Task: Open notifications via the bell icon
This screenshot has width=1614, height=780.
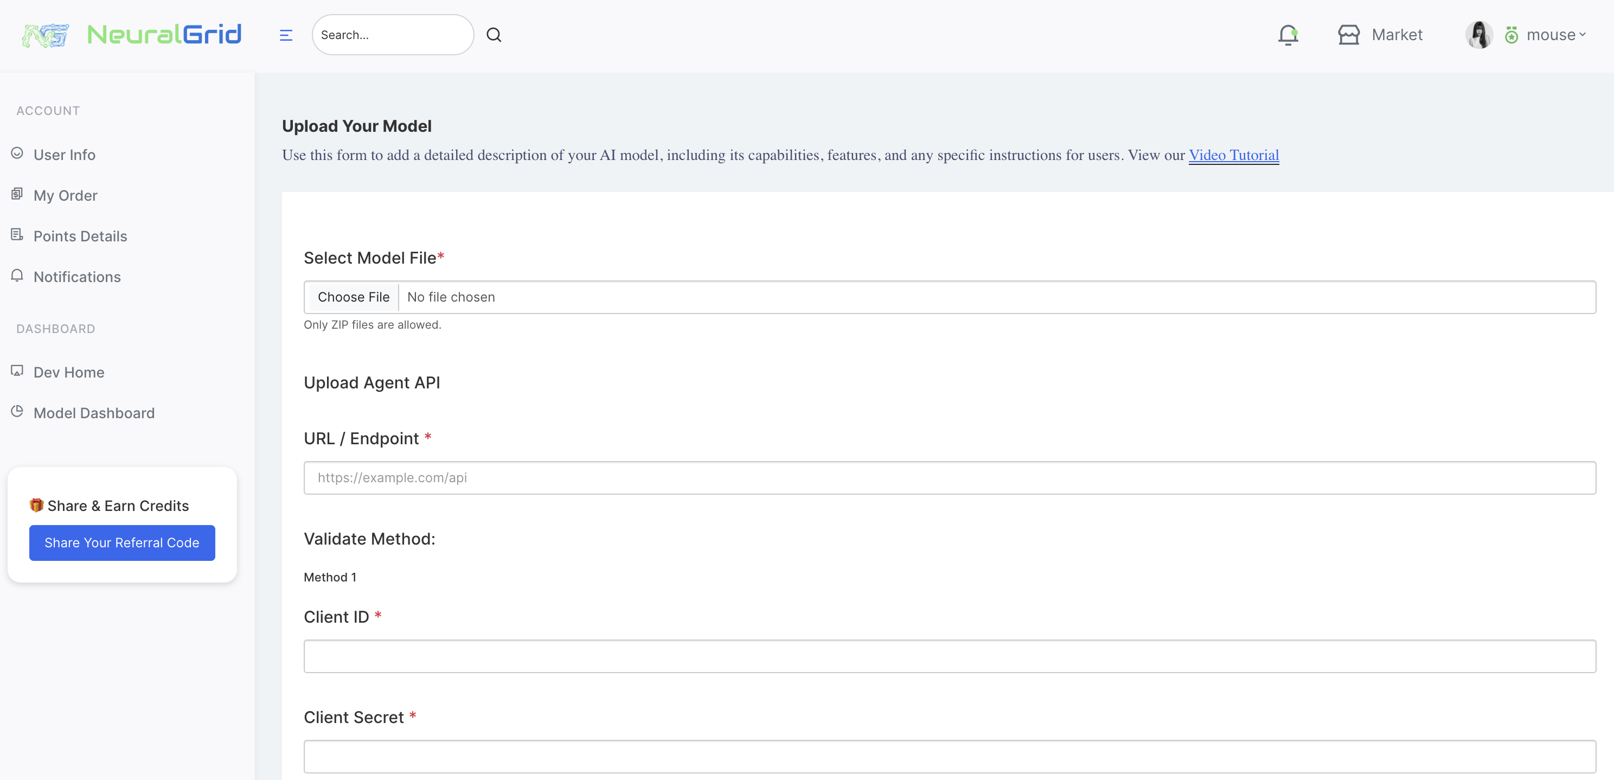Action: [1288, 35]
